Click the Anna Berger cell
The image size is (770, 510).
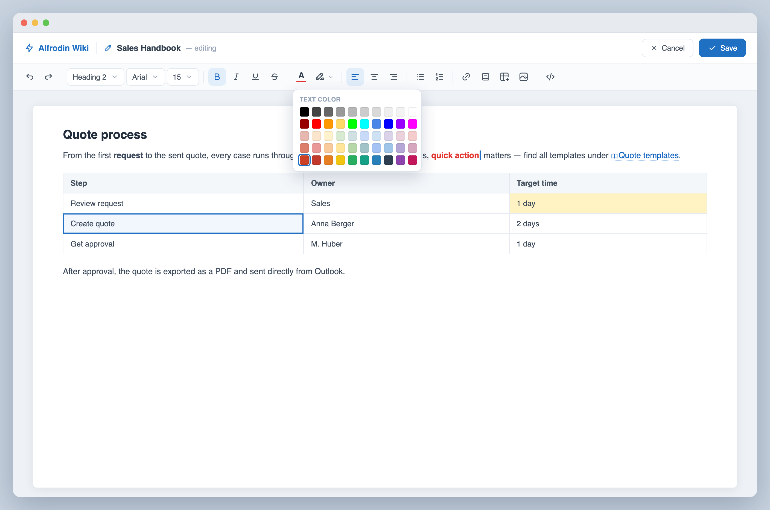pos(406,224)
